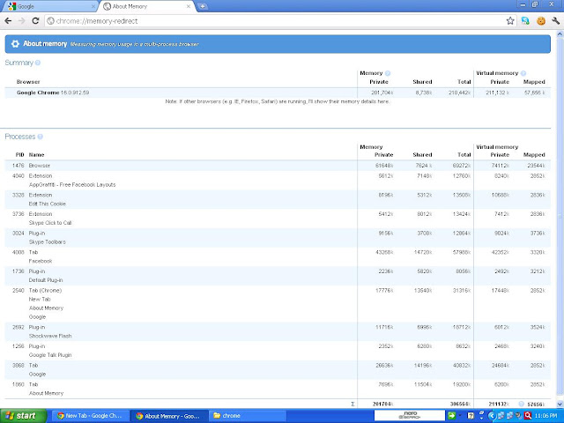
Task: Close the About Memory tab
Action: (188, 6)
